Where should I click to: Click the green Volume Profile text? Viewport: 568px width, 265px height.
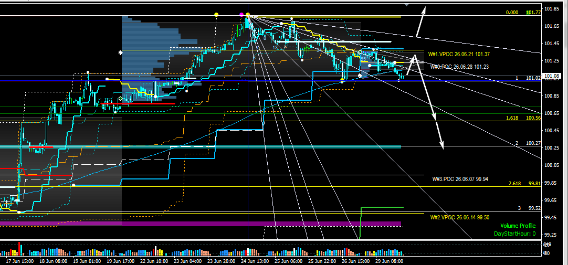[x=519, y=226]
